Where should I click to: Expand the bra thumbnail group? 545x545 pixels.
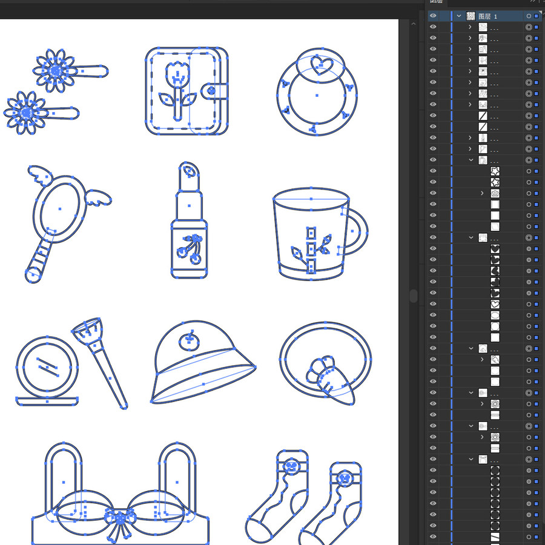coord(471,104)
